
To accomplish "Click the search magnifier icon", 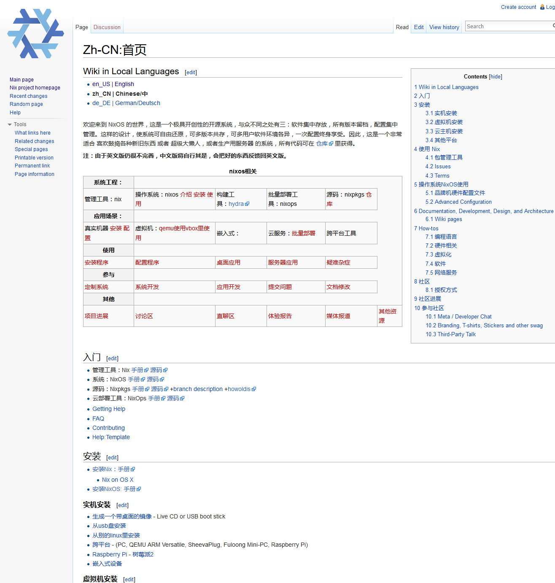I will coord(553,26).
